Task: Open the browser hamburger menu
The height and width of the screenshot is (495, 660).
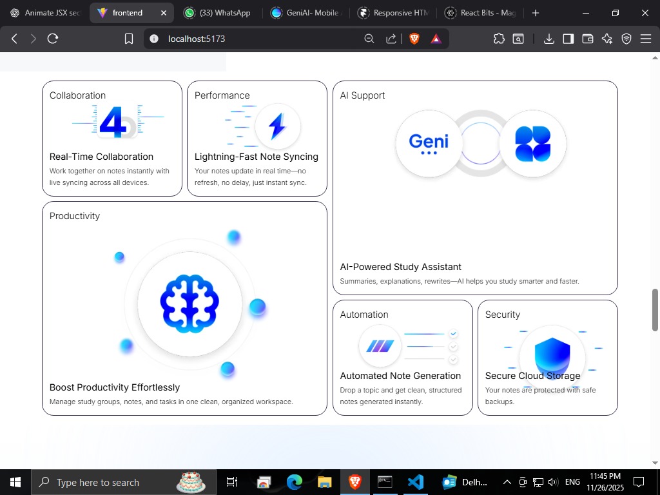Action: tap(646, 39)
